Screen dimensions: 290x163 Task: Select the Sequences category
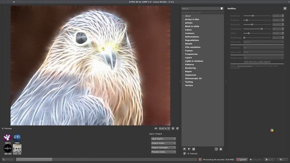tap(190, 75)
